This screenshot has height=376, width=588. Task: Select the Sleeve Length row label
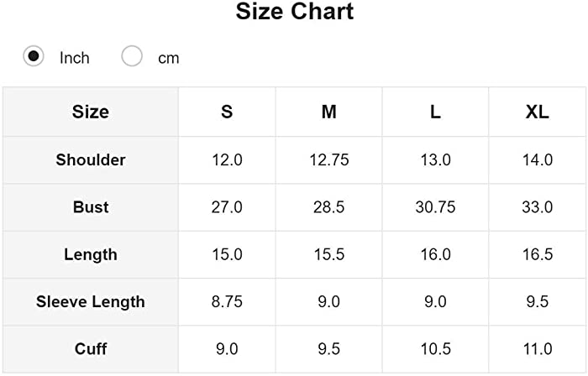tap(91, 302)
